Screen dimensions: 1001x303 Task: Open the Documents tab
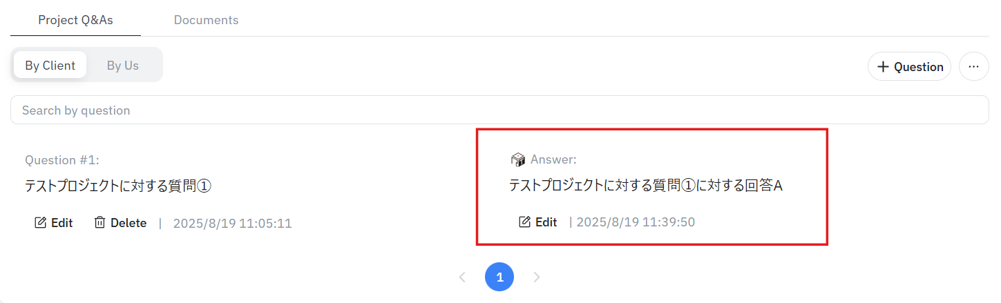click(206, 20)
